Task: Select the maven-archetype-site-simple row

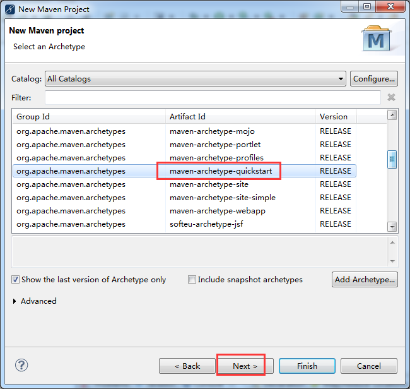Action: coord(184,198)
